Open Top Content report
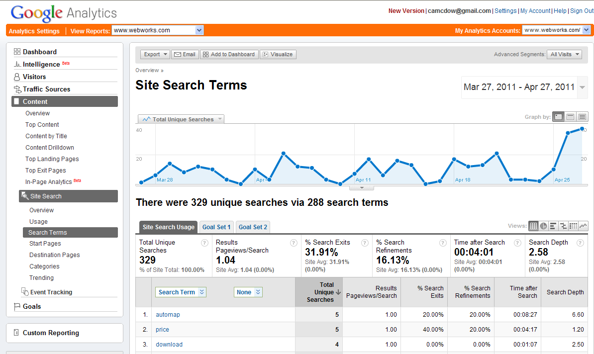The height and width of the screenshot is (354, 594). pos(42,125)
